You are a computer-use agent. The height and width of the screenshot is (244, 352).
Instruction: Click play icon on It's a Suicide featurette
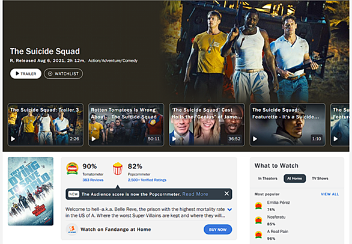point(255,139)
